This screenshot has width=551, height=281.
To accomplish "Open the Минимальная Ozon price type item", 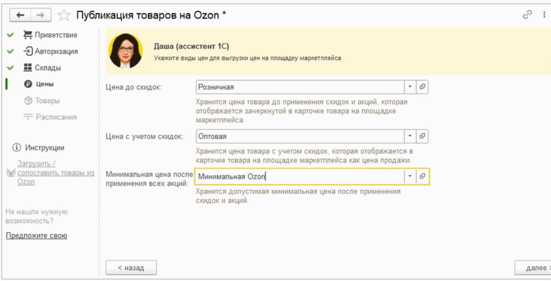I will 422,176.
